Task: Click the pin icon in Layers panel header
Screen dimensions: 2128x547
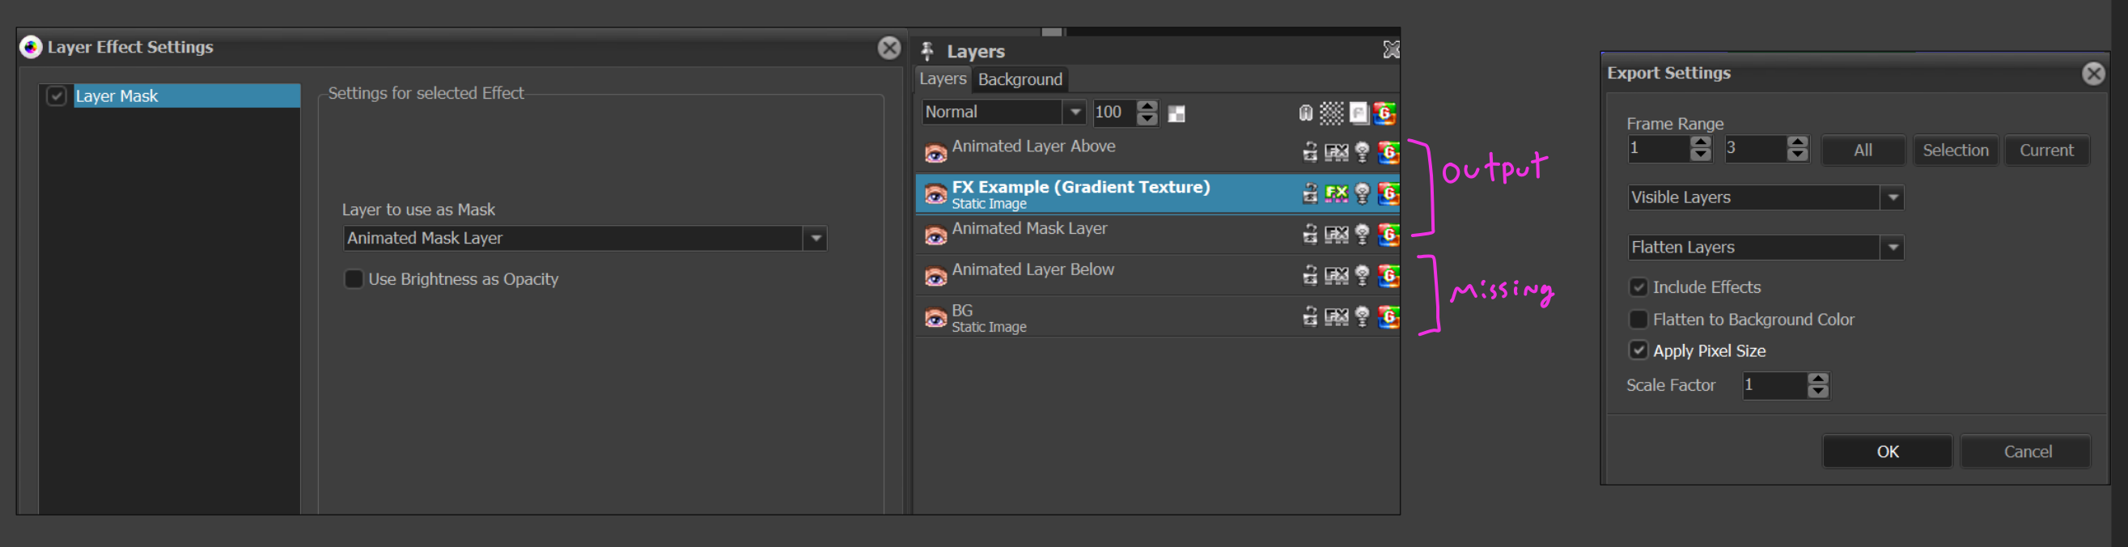Action: [x=928, y=51]
